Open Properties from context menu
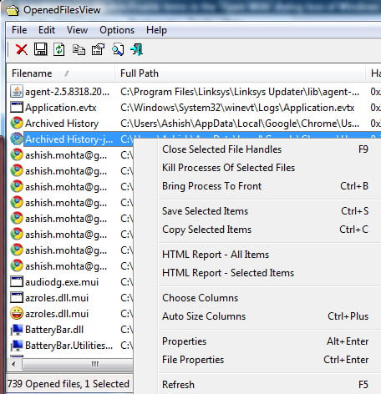381x394 pixels. (x=265, y=341)
